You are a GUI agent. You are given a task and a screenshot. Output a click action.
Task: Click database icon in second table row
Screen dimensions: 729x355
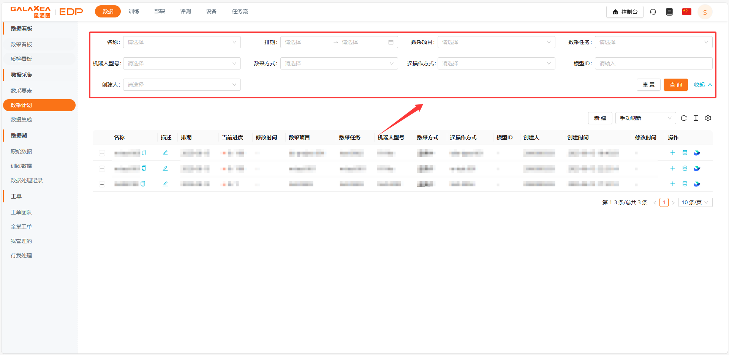point(685,168)
